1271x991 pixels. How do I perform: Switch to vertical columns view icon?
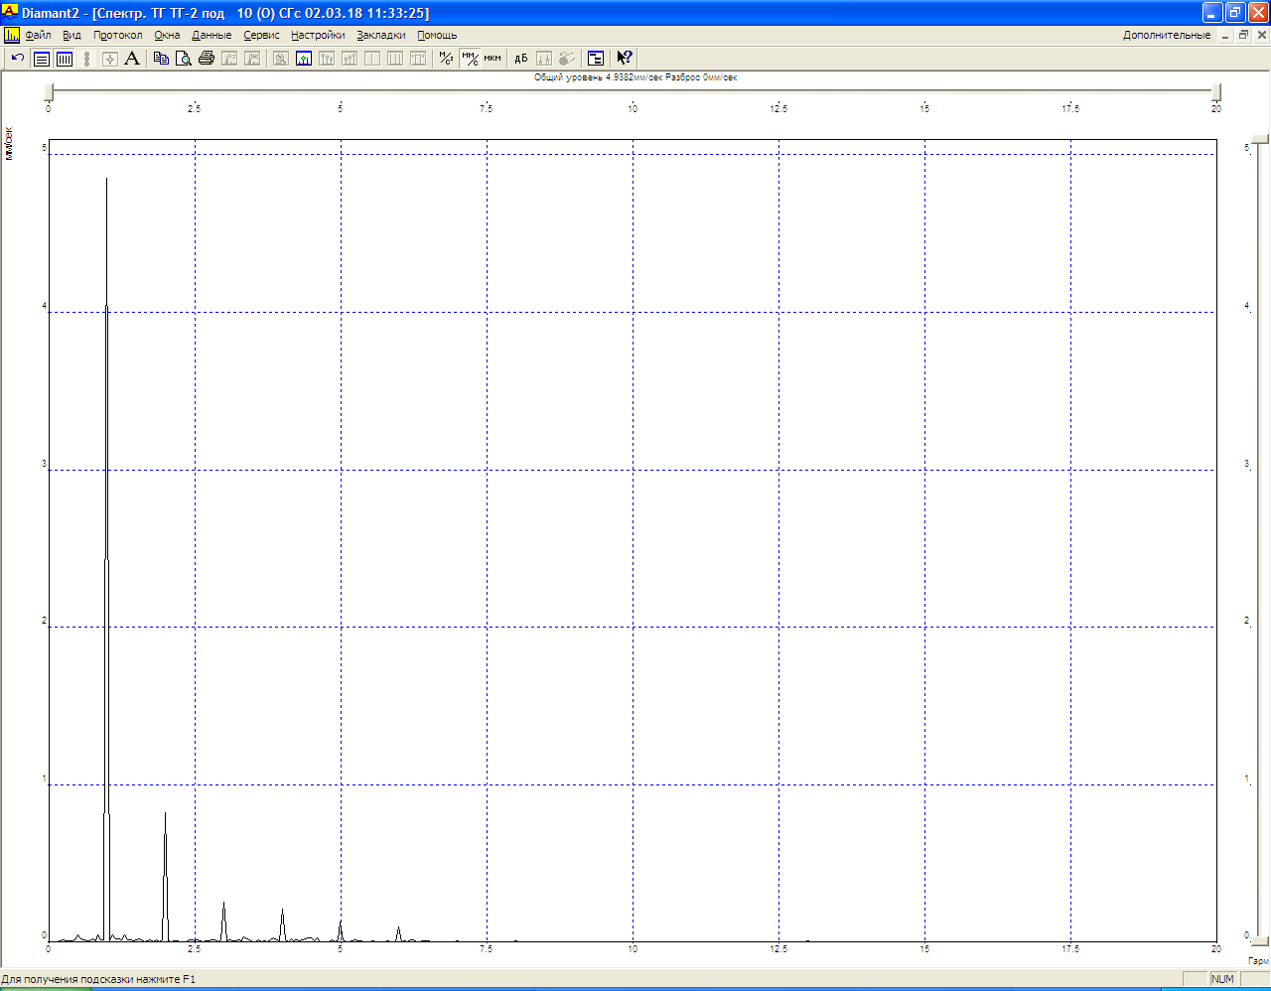pyautogui.click(x=65, y=59)
